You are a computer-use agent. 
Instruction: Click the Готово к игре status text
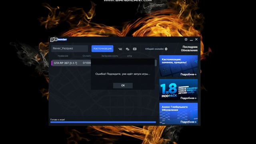(x=58, y=120)
